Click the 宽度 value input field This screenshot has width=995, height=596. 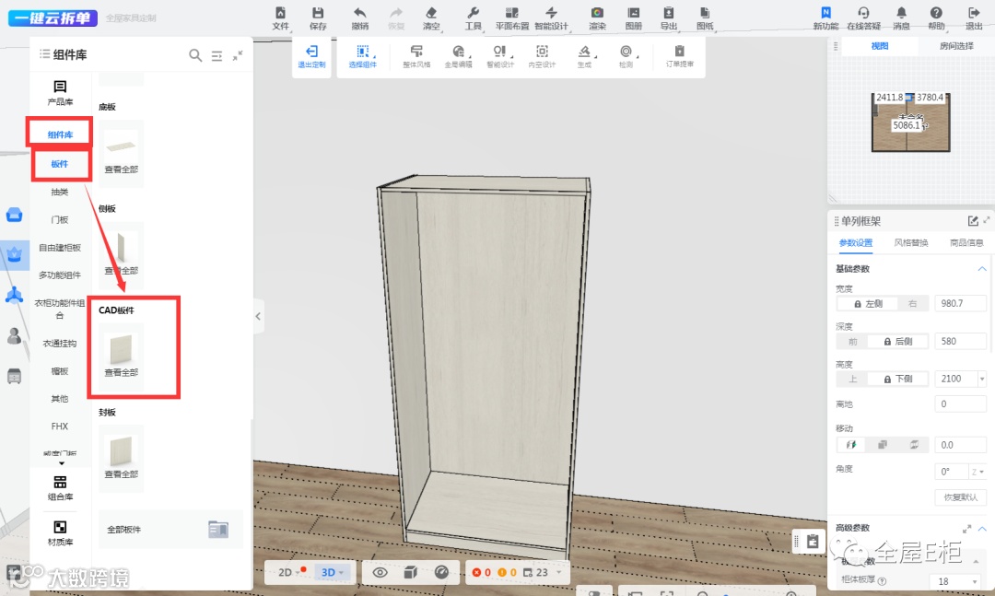[x=959, y=303]
